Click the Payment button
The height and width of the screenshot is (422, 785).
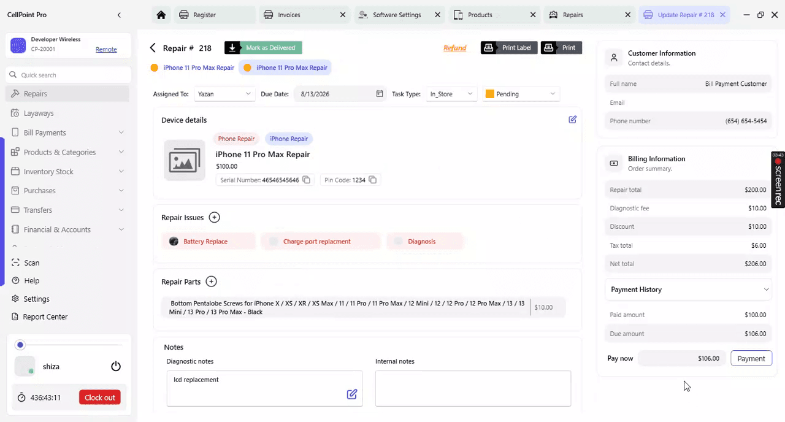[751, 358]
